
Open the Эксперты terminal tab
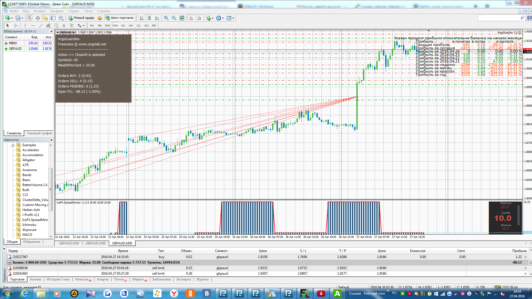pos(183,279)
